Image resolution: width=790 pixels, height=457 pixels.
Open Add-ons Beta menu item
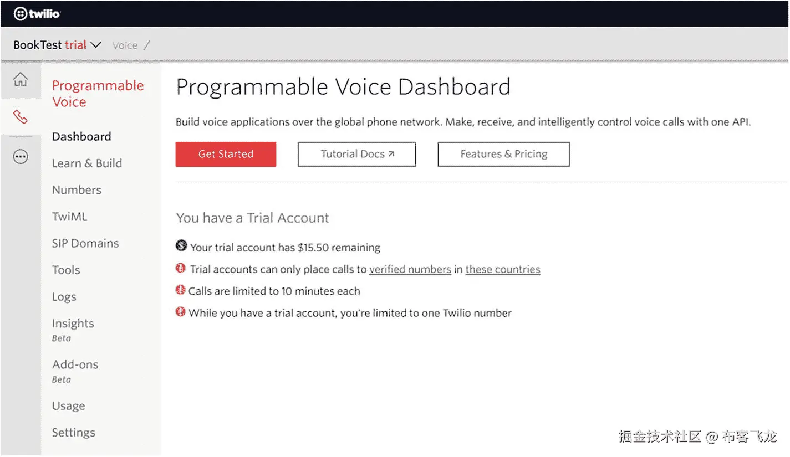point(75,371)
